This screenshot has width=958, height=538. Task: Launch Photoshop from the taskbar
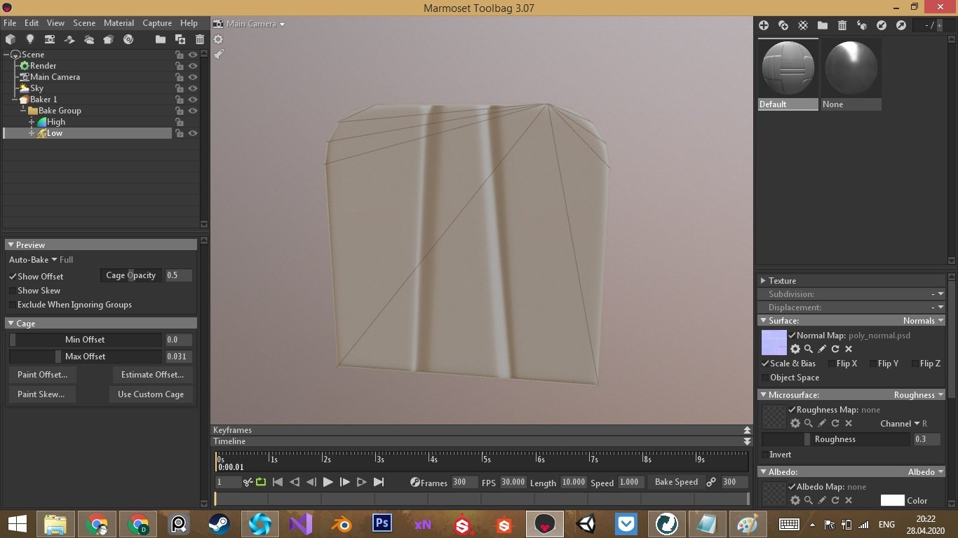coord(382,524)
